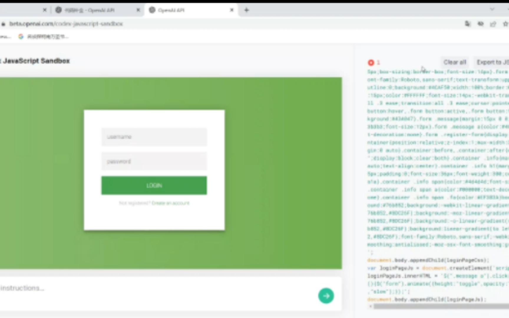Switch to the middle OpenAI API tab

point(97,10)
